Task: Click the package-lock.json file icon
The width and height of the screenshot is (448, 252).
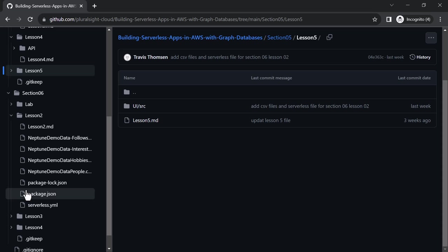Action: [22, 183]
